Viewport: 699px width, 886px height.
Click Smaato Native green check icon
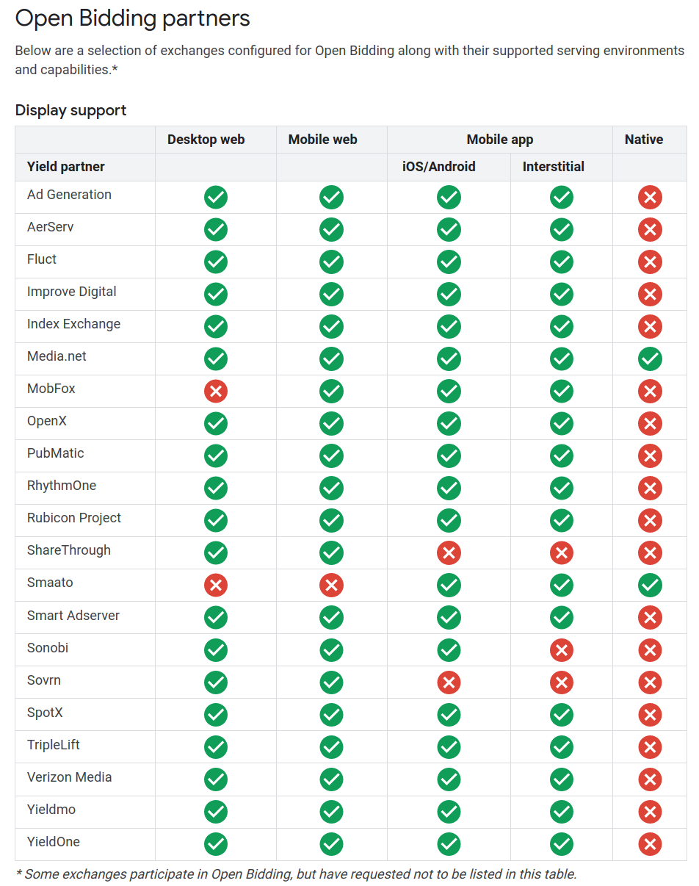tap(650, 586)
